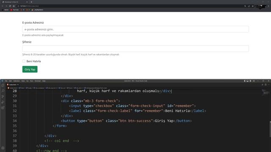Click the col end comment on line 38
The height and width of the screenshot is (152, 271).
point(62,141)
